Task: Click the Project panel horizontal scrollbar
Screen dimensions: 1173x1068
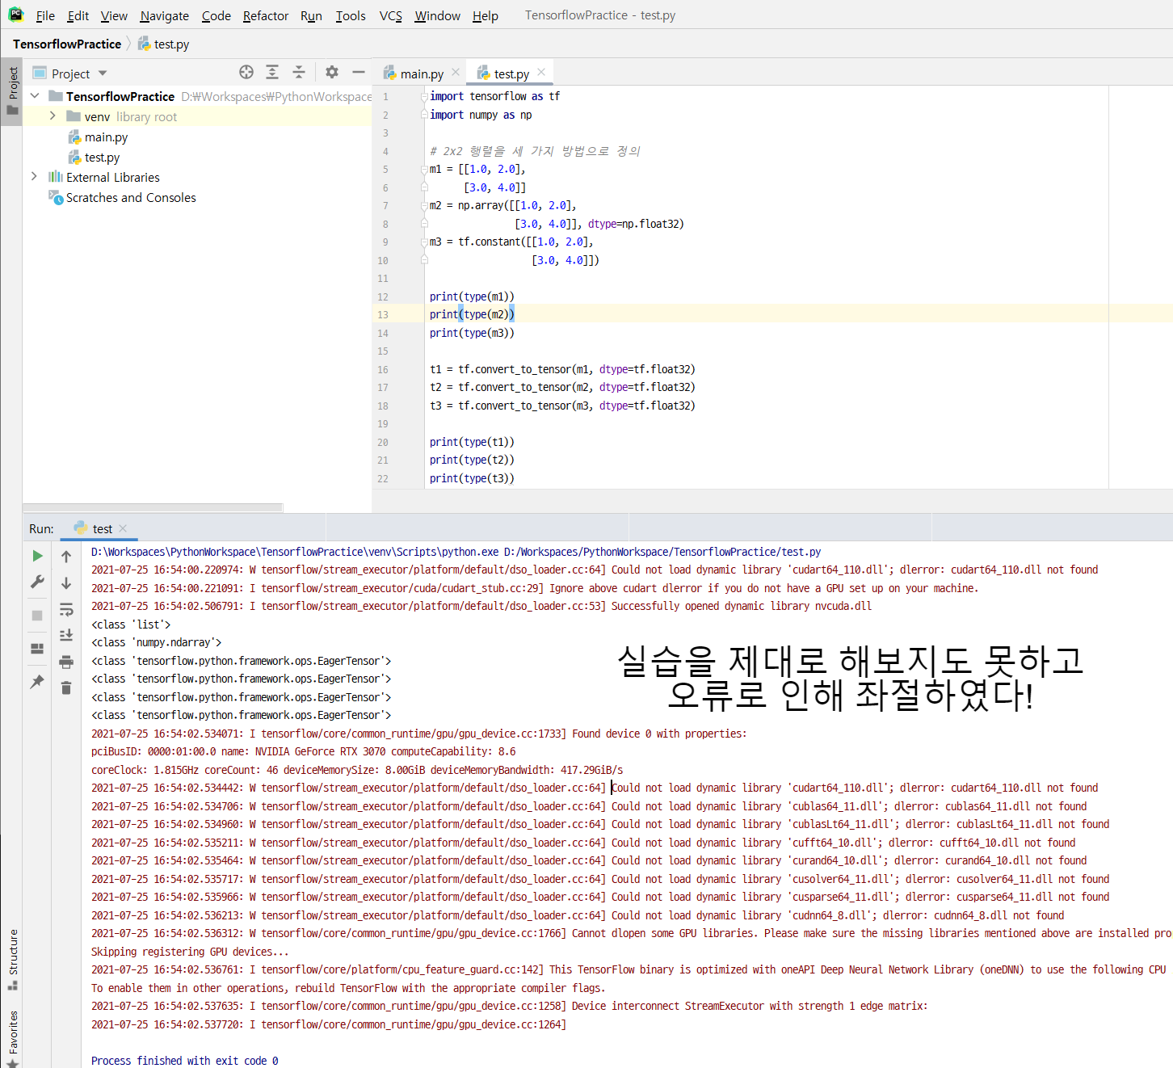Action: 153,507
